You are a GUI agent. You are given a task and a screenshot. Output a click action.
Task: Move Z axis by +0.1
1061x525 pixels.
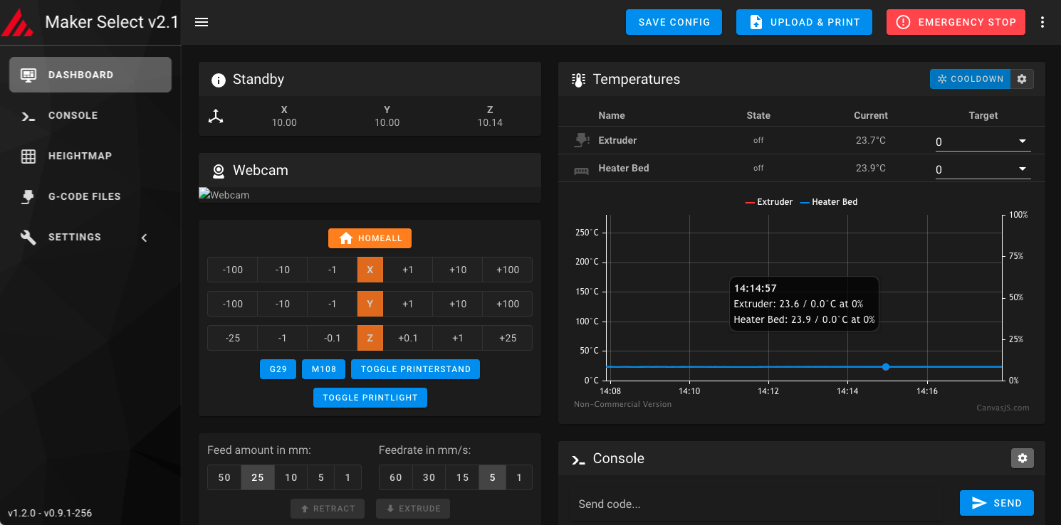(x=408, y=338)
